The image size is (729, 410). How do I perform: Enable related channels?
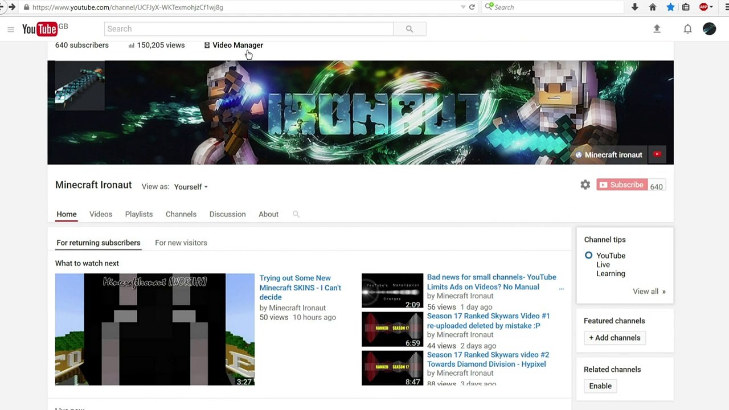coord(600,386)
